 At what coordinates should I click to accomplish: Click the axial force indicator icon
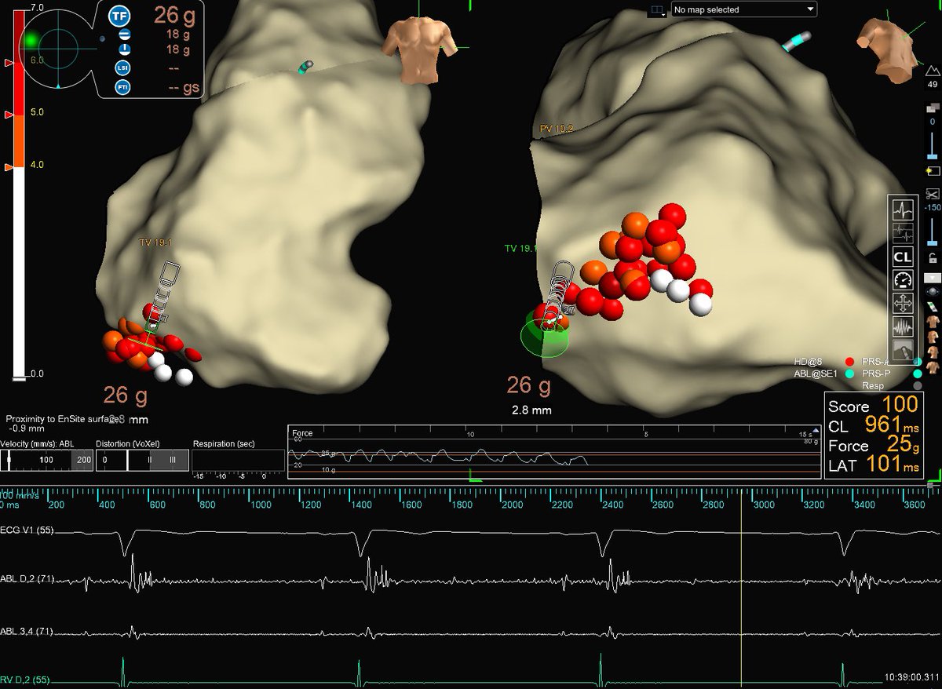[x=123, y=50]
